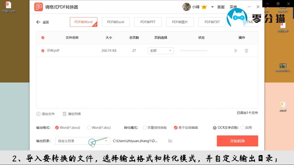Switch to PDF转PPT tab

[148, 22]
